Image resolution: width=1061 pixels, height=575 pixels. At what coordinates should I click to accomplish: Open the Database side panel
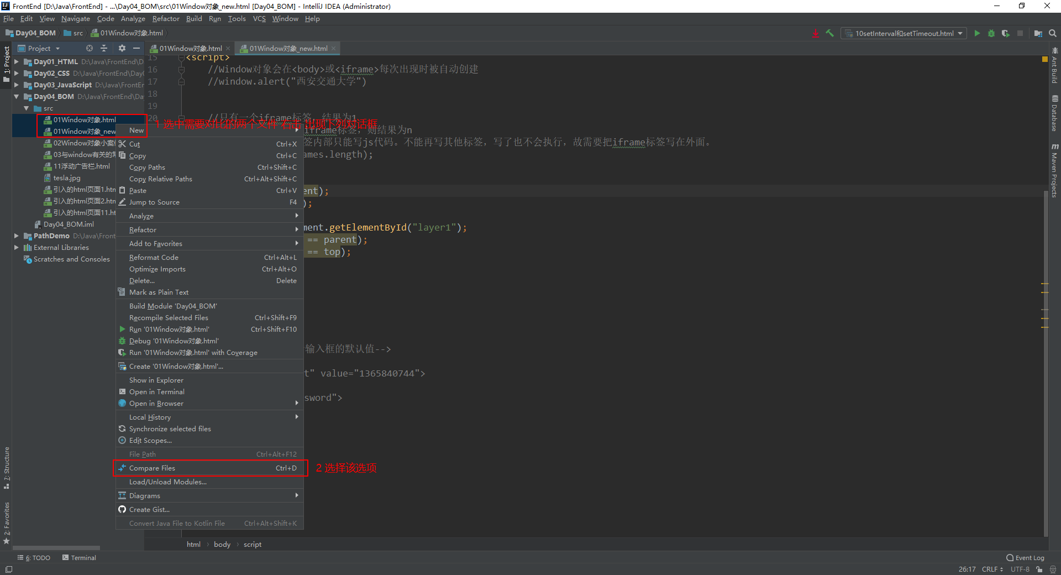pos(1054,113)
